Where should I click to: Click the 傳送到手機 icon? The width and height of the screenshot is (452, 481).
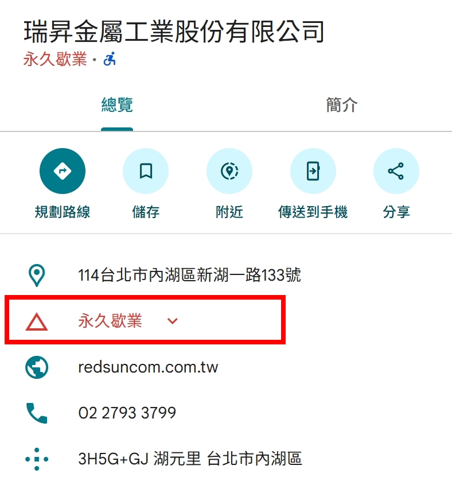313,171
